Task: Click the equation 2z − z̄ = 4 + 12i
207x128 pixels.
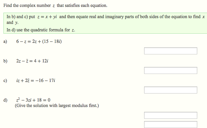Action: coord(32,61)
